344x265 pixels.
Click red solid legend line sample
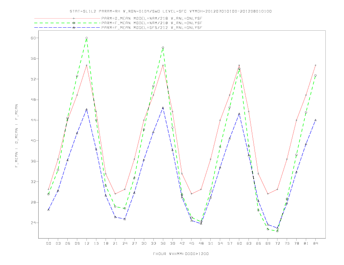[67, 18]
